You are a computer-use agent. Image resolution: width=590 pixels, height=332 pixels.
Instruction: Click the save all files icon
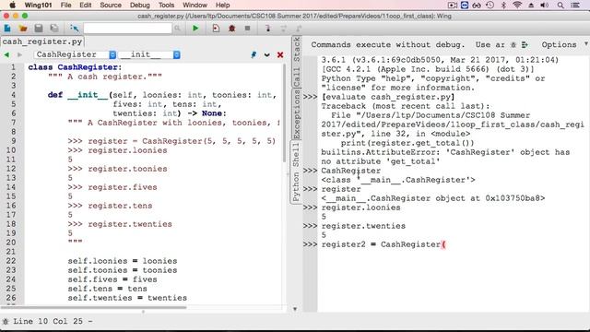point(54,29)
